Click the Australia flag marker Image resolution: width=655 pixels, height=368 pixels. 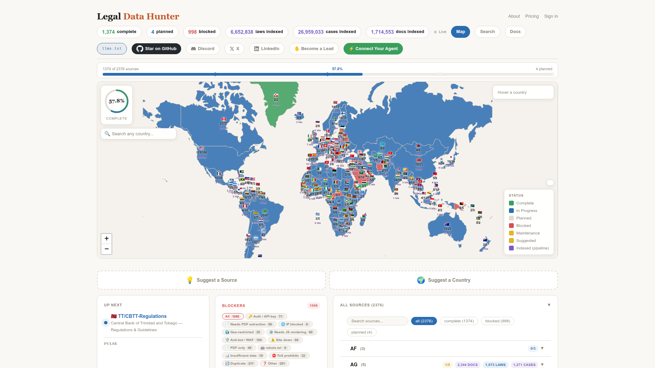[447, 225]
